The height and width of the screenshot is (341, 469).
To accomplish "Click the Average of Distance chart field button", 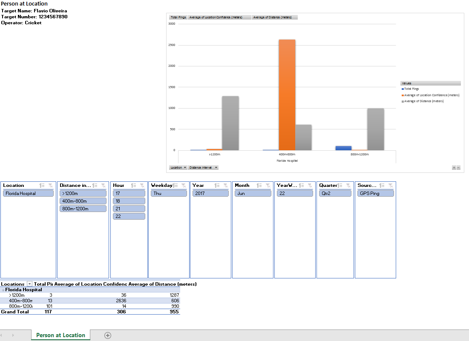I will [x=274, y=17].
